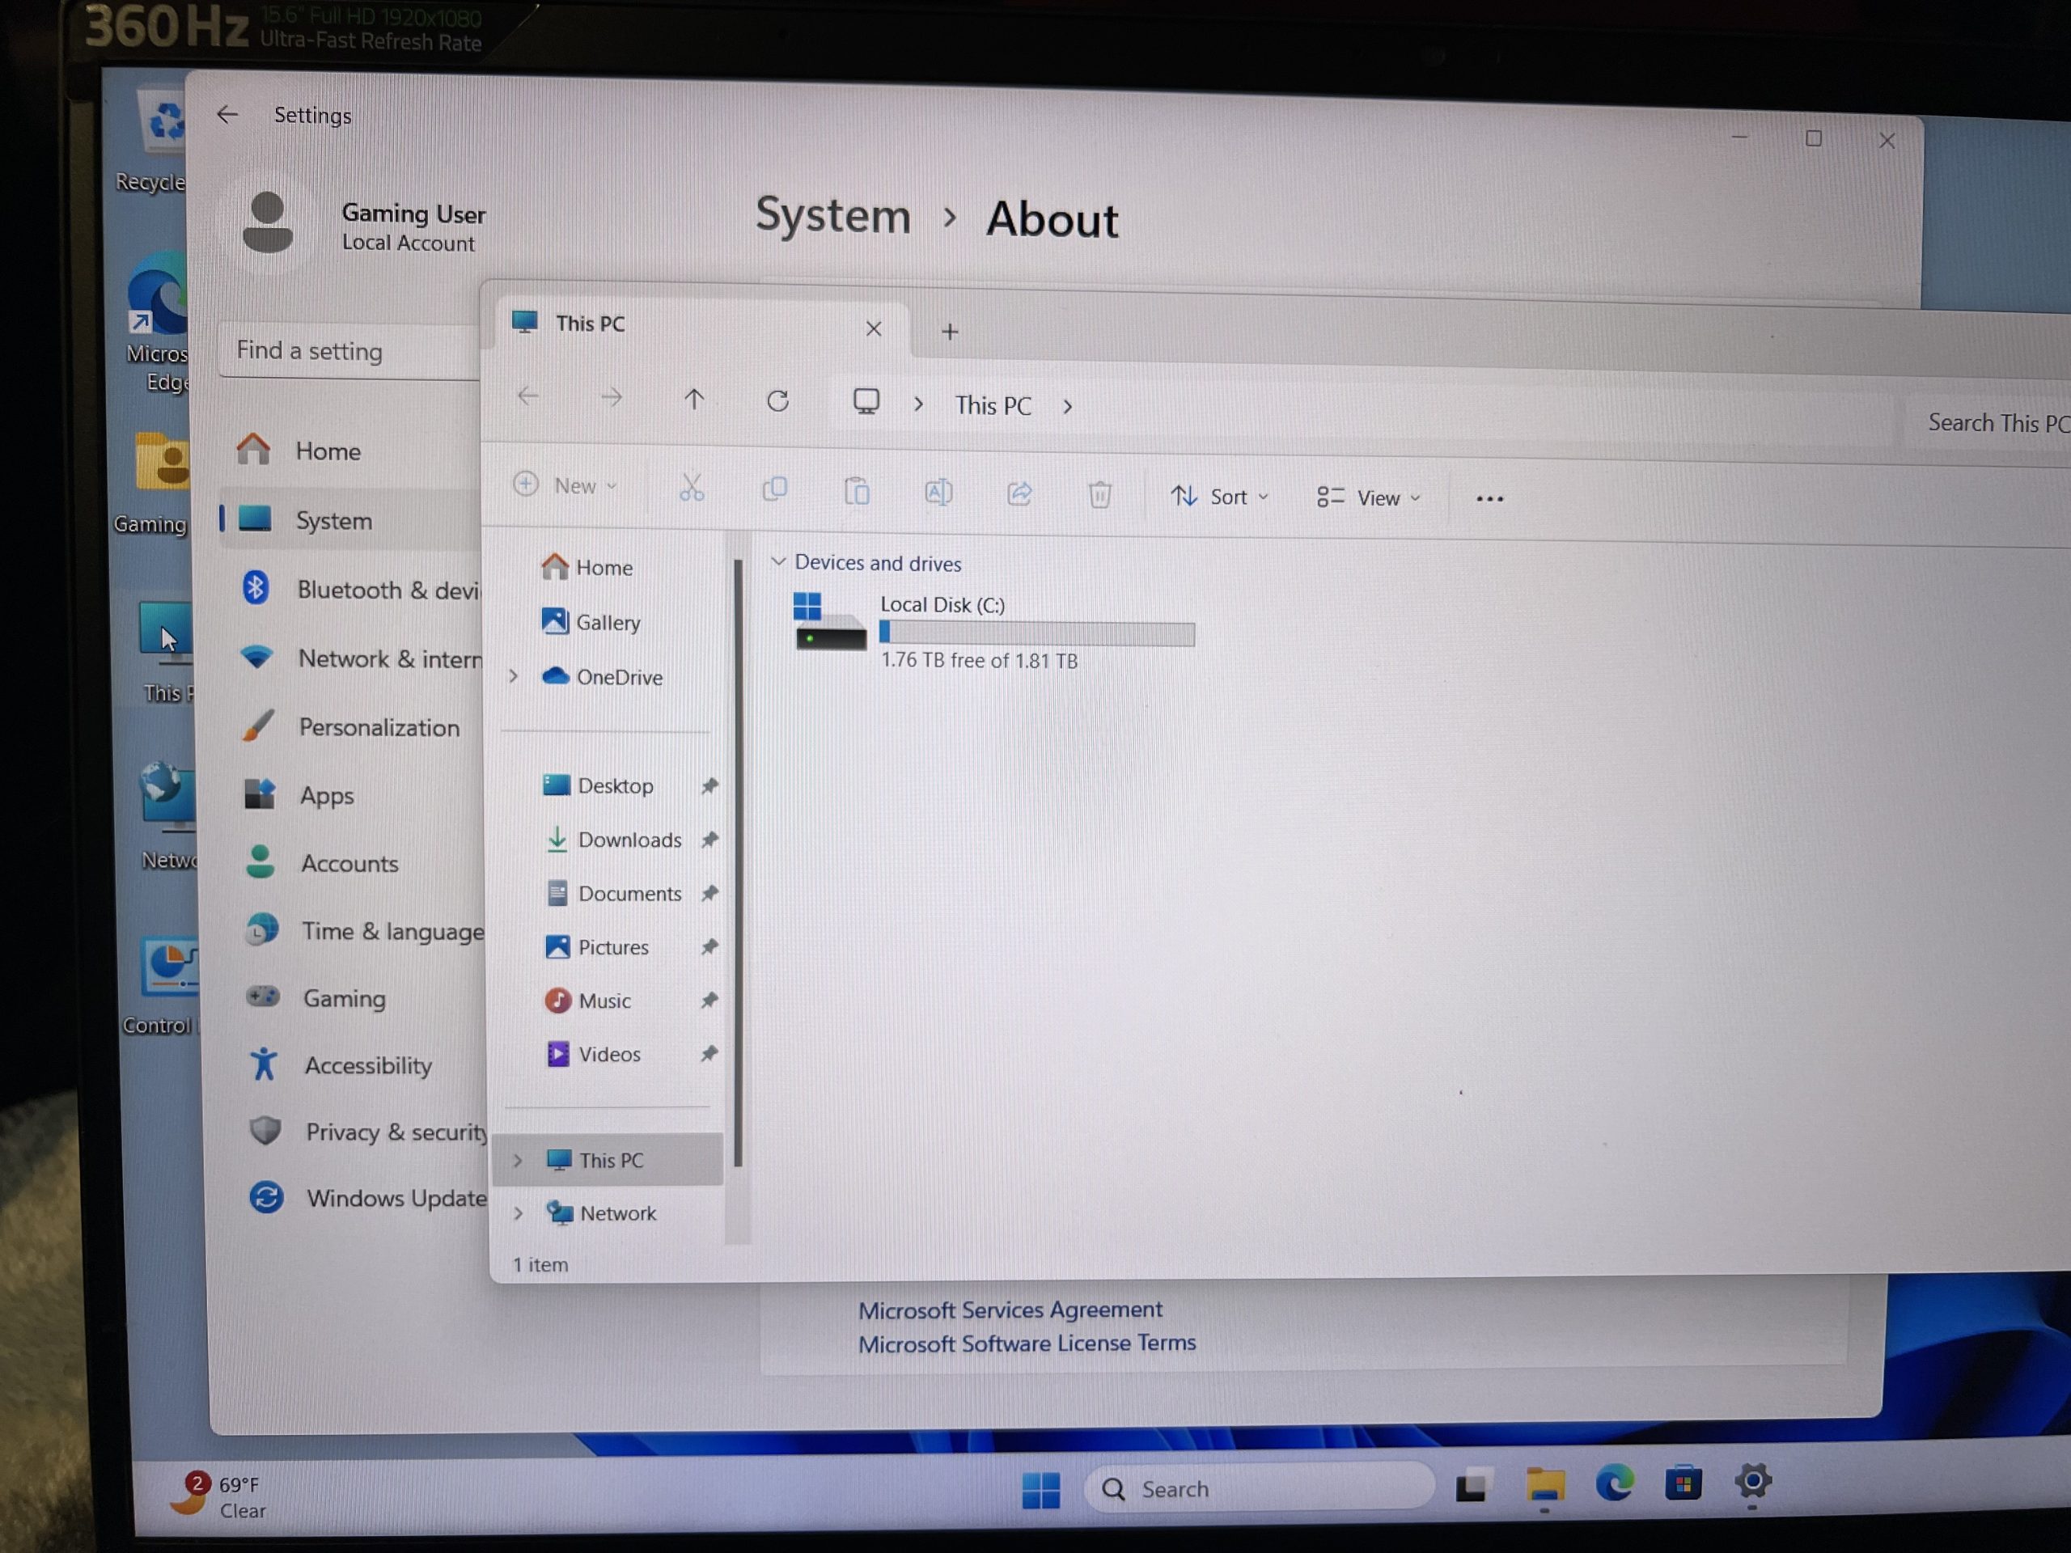The image size is (2071, 1553).
Task: Click the Settings gear on the taskbar
Action: point(1751,1482)
